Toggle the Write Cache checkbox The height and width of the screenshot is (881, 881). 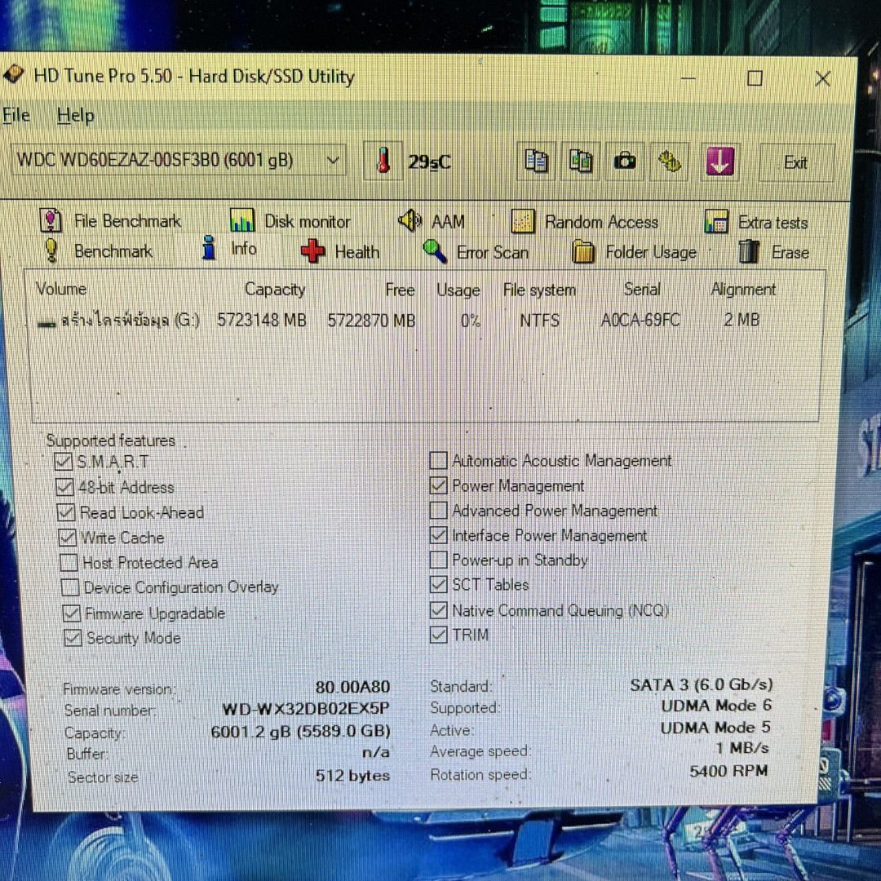[x=68, y=538]
